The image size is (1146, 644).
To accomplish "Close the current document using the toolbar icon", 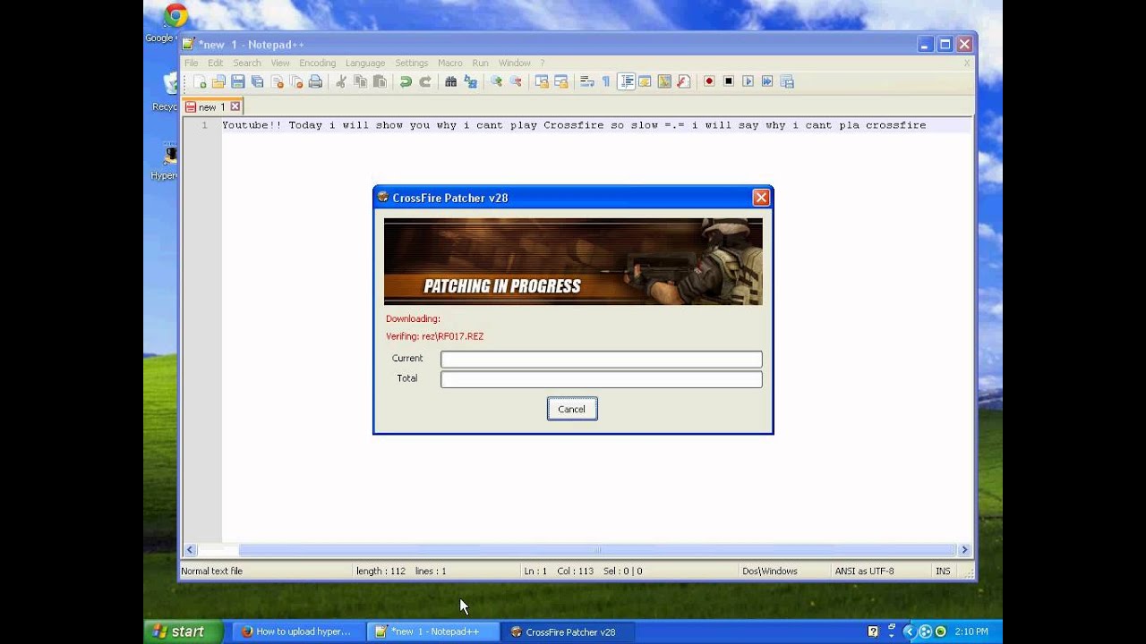I will point(278,81).
